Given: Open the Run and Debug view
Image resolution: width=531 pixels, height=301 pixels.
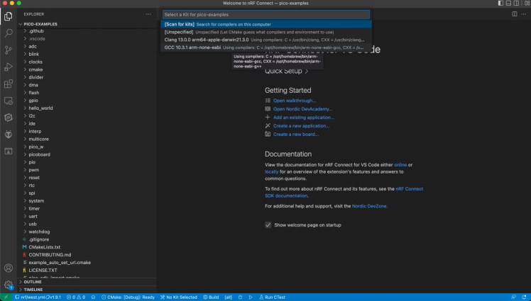Looking at the screenshot, I should coord(9,67).
